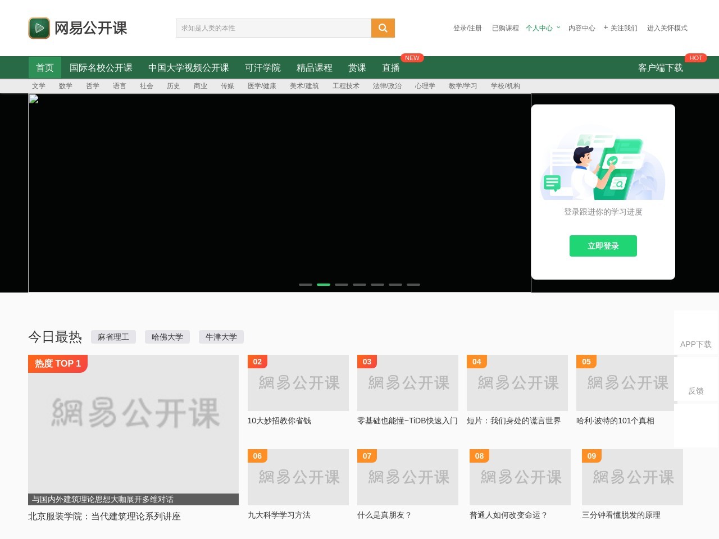Jump to the last carousel indicator
This screenshot has width=719, height=539.
click(x=413, y=285)
